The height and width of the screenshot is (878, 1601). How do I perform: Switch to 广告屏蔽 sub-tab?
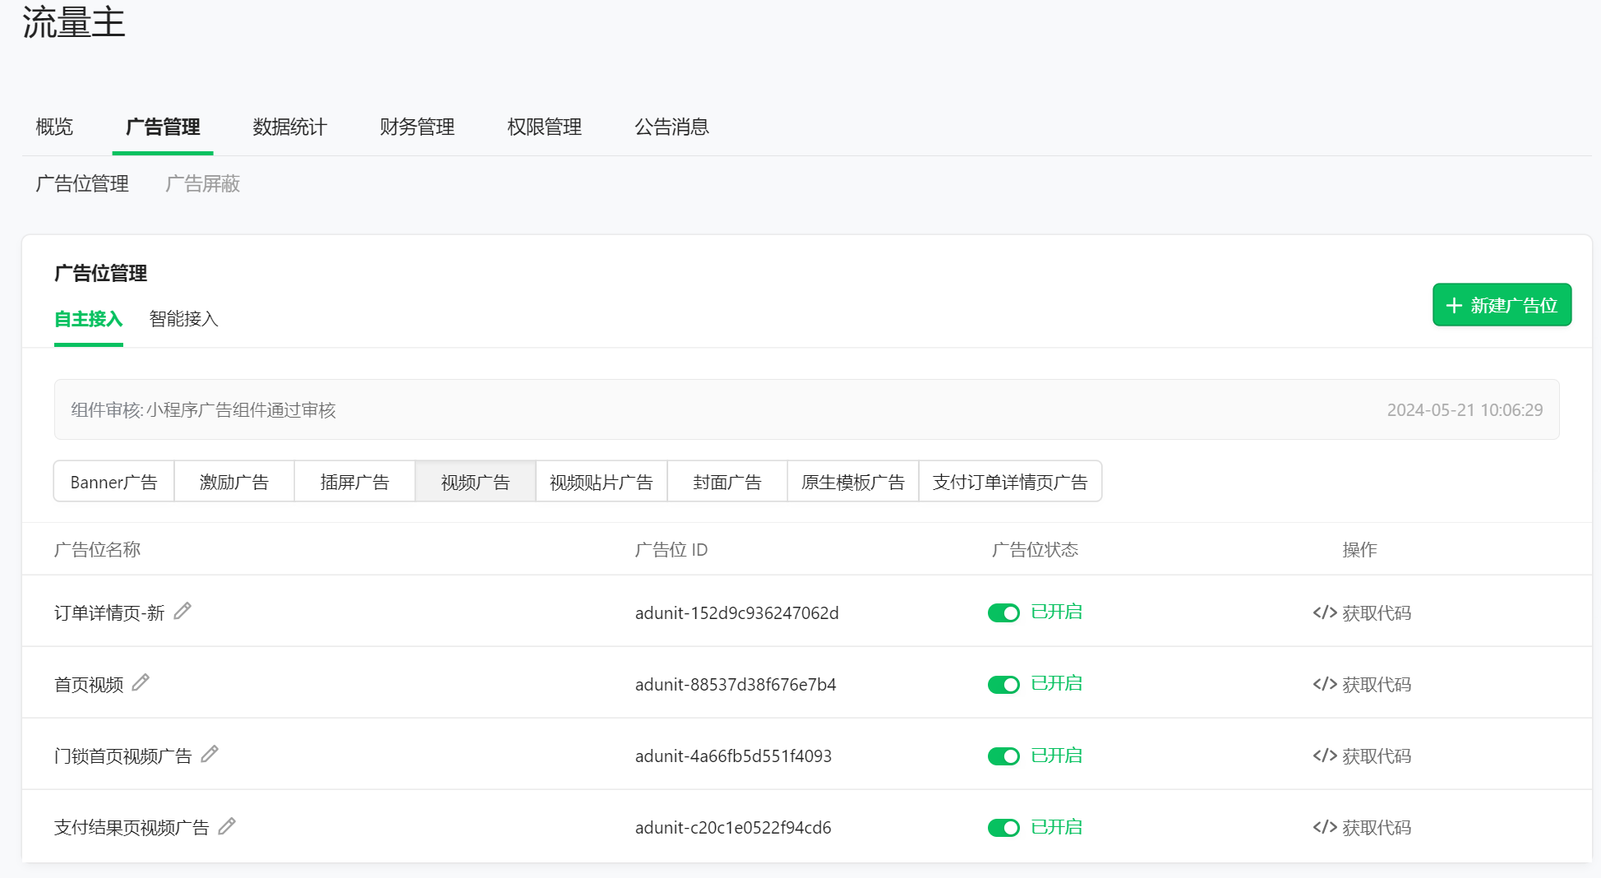pos(203,183)
